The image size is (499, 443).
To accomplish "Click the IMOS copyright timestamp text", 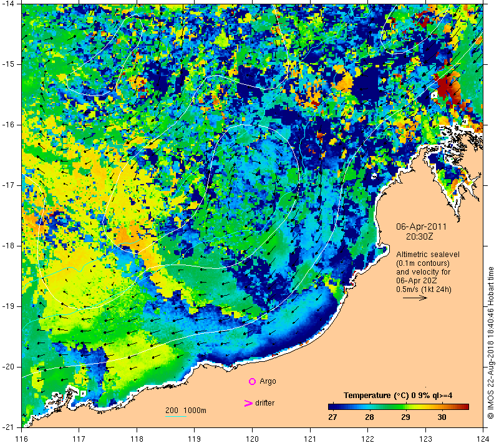I will (490, 343).
